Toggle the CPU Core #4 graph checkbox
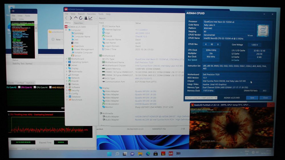Screen dimensions: 285x160 pos(35,87)
